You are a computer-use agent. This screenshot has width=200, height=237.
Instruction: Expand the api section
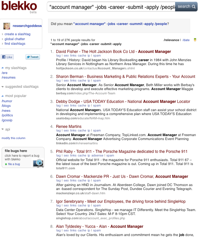pyautogui.click(x=6, y=129)
